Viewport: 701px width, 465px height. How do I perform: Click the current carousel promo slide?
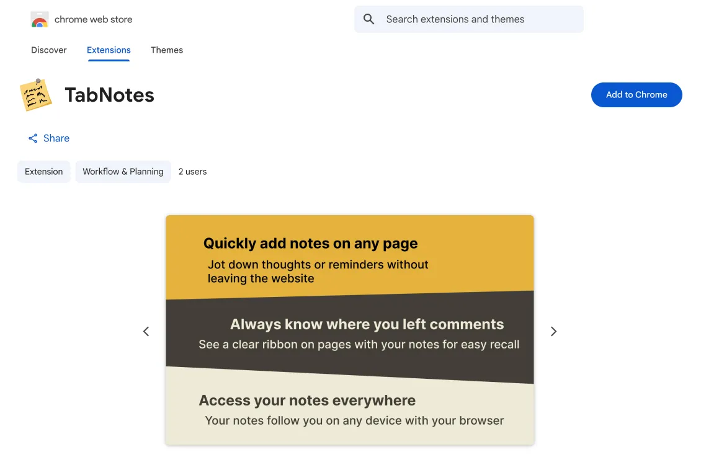pyautogui.click(x=349, y=330)
